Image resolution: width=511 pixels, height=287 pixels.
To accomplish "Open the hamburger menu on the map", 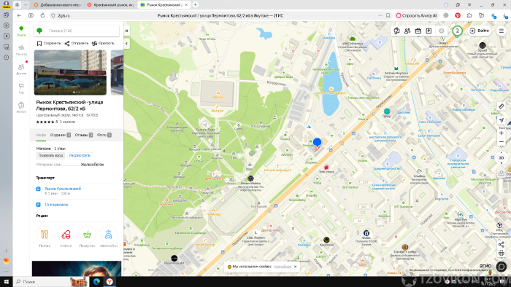I will [x=502, y=31].
